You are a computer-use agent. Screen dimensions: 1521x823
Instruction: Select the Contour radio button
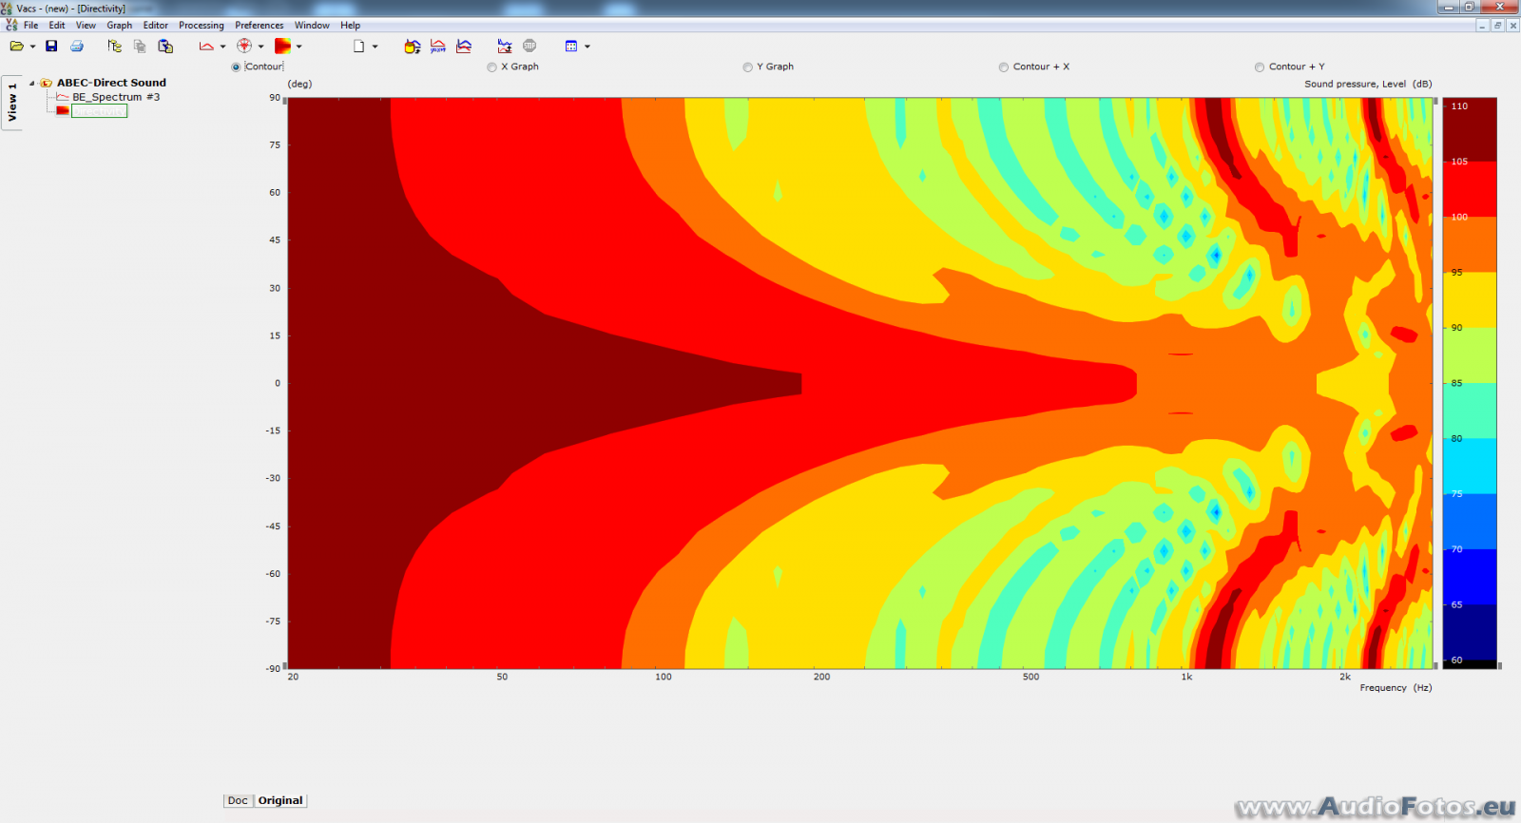pyautogui.click(x=236, y=67)
